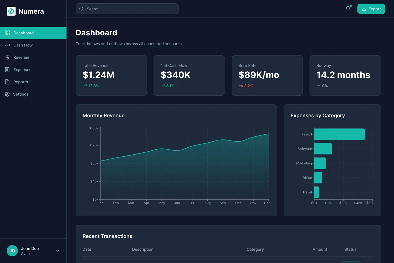The width and height of the screenshot is (394, 263).
Task: Expand the John Doe account menu chevron
Action: (x=58, y=251)
